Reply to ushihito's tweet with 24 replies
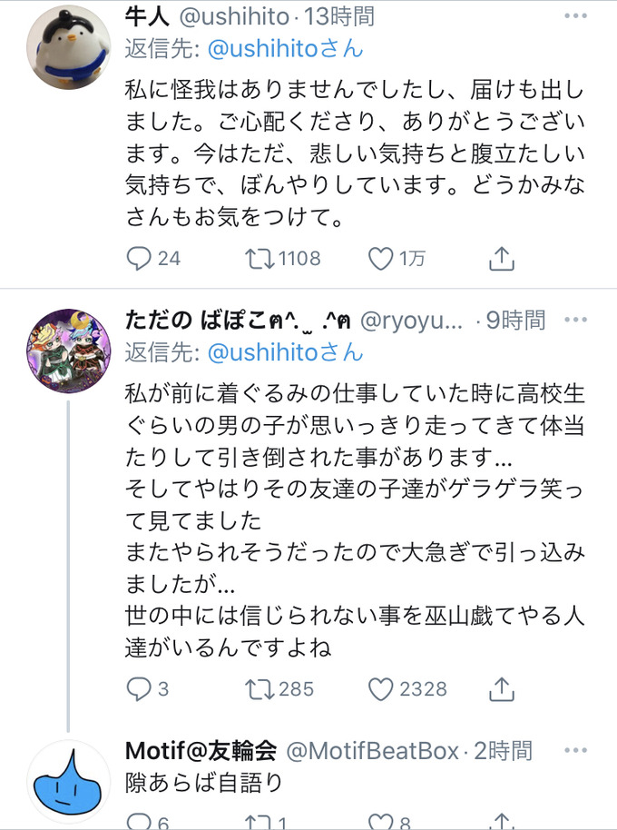Image resolution: width=617 pixels, height=830 pixels. tap(137, 259)
